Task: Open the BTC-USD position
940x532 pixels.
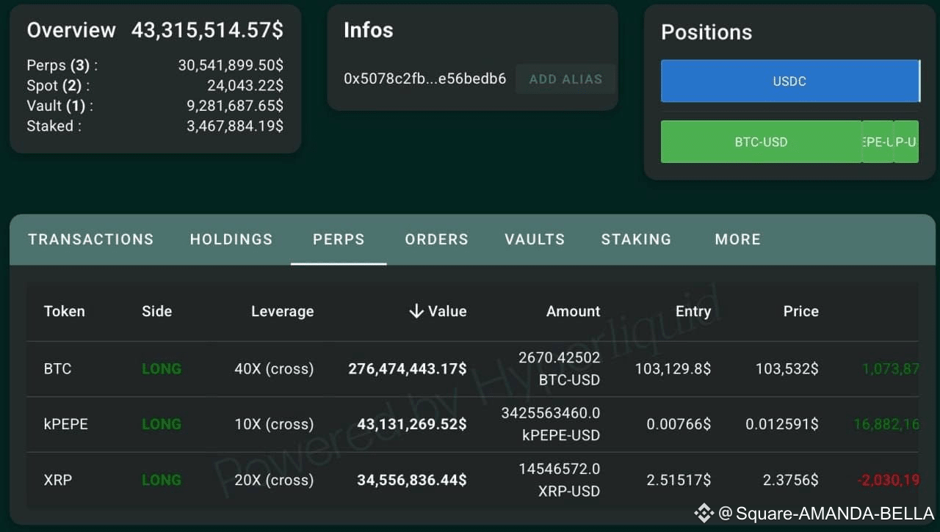Action: (x=762, y=142)
